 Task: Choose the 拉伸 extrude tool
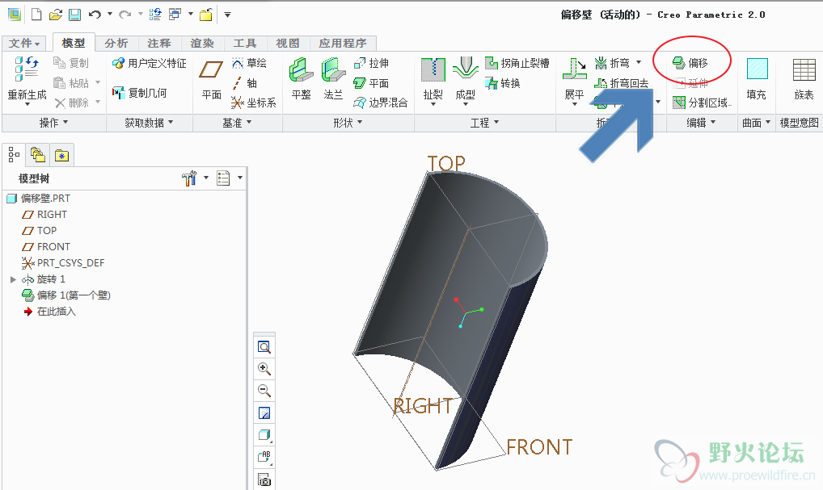pyautogui.click(x=371, y=64)
